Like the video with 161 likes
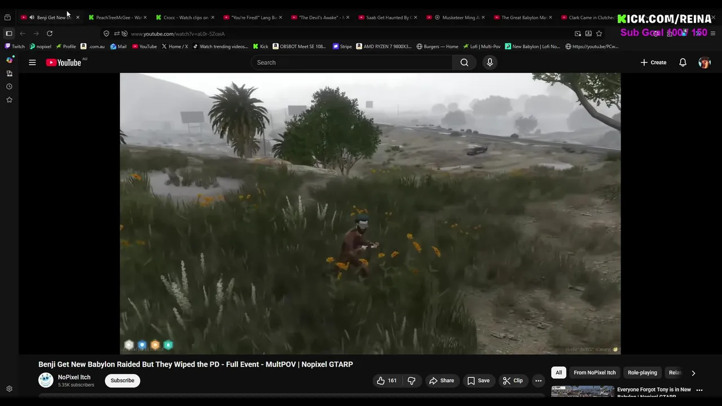 pos(387,381)
